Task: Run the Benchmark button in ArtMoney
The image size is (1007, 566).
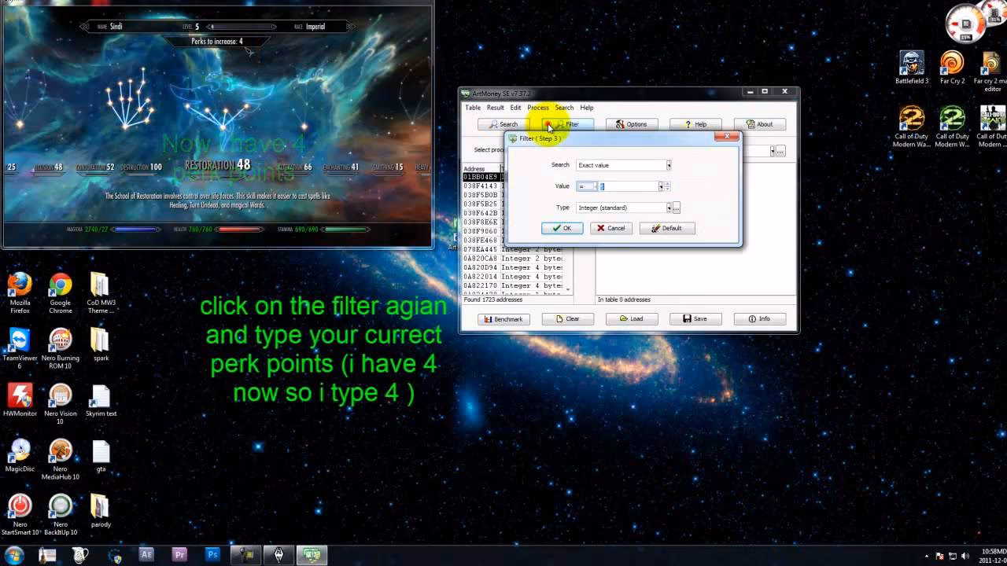Action: tap(503, 319)
